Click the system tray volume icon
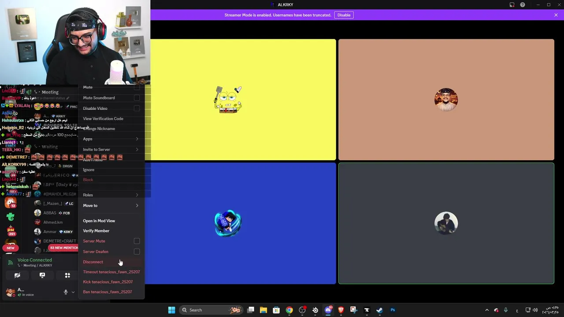This screenshot has height=317, width=564. [535, 310]
